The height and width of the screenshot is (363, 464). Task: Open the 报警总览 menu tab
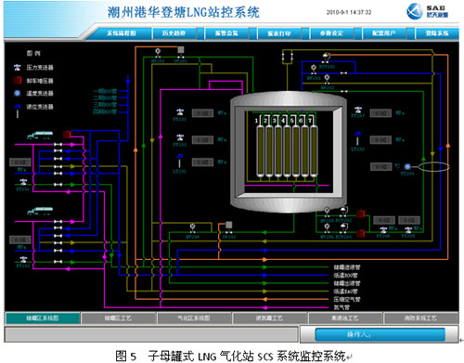point(226,33)
